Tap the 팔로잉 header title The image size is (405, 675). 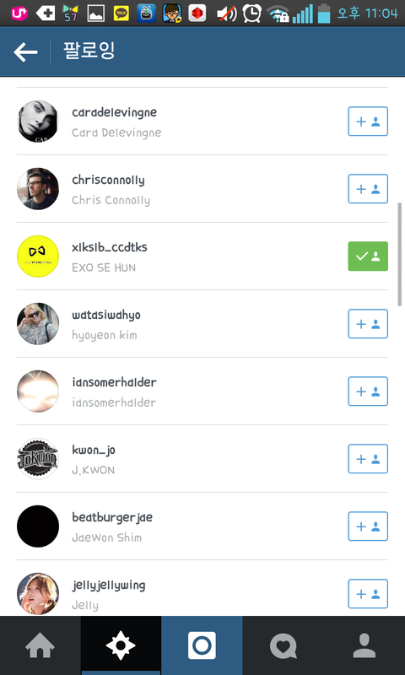pos(89,51)
